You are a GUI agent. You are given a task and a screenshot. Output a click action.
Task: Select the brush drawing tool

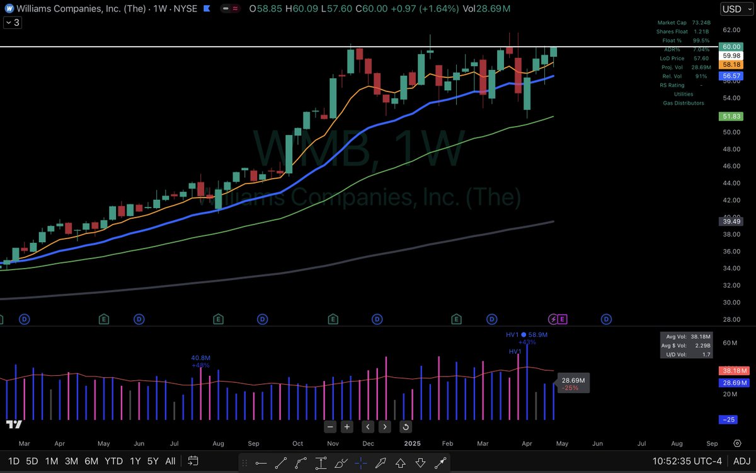(x=341, y=462)
